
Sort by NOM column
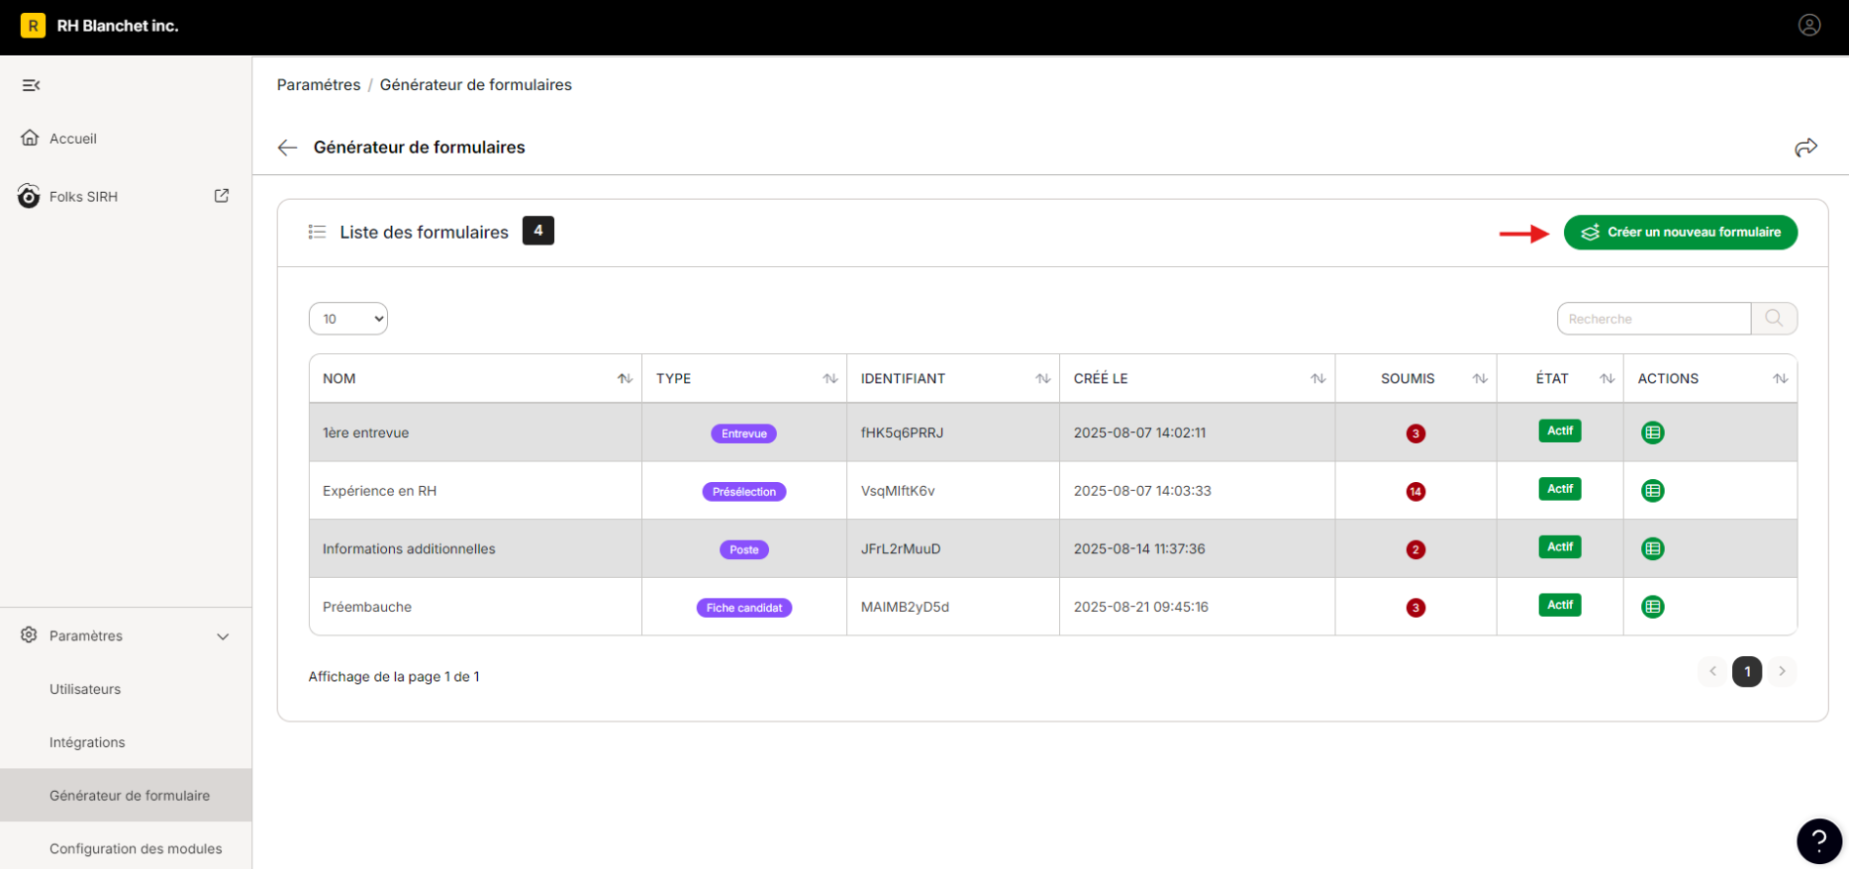[x=625, y=379]
